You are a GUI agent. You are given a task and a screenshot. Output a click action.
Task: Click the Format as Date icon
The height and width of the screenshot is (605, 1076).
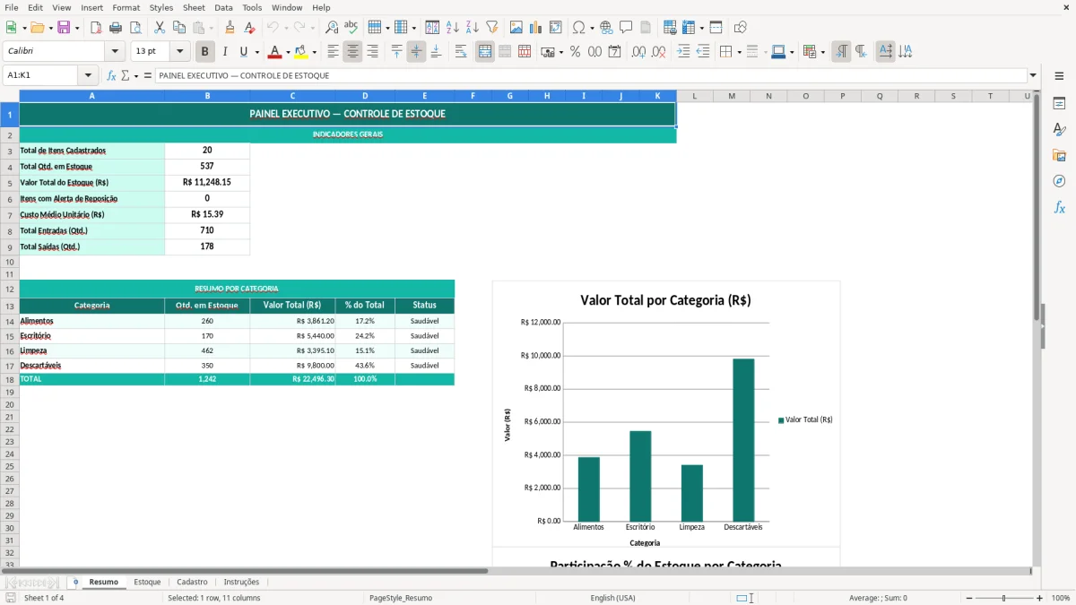click(x=614, y=52)
